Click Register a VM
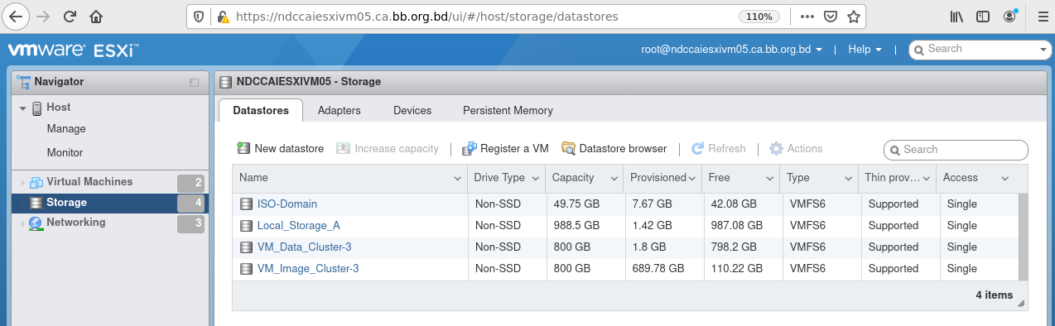Image resolution: width=1055 pixels, height=326 pixels. [x=505, y=149]
